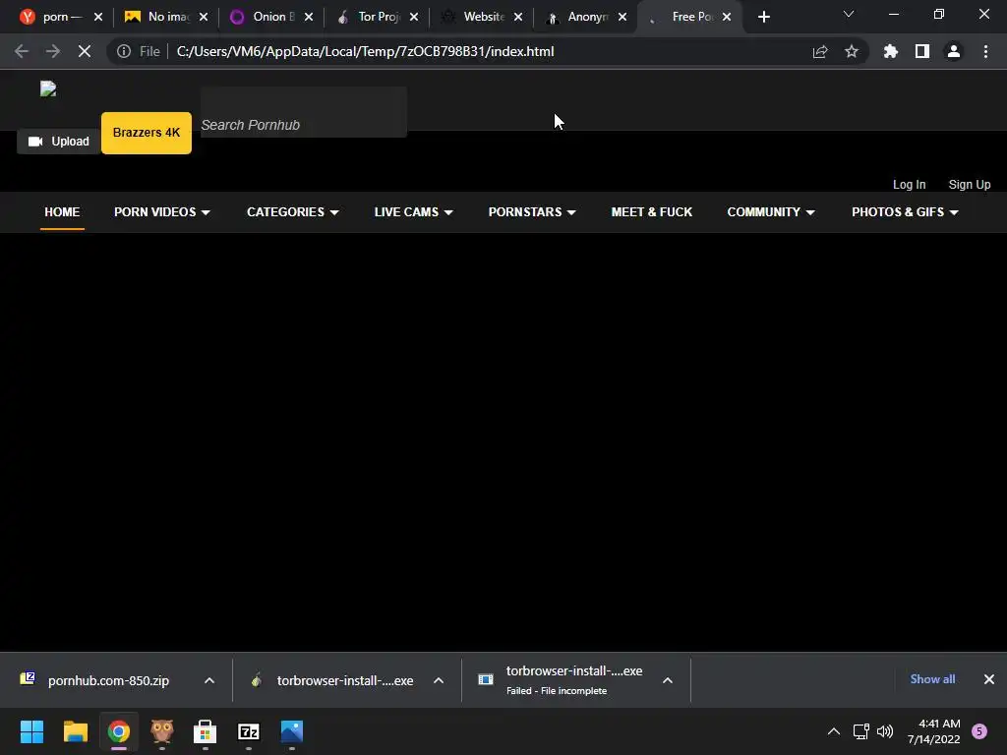Share this page from the address bar

click(x=820, y=51)
